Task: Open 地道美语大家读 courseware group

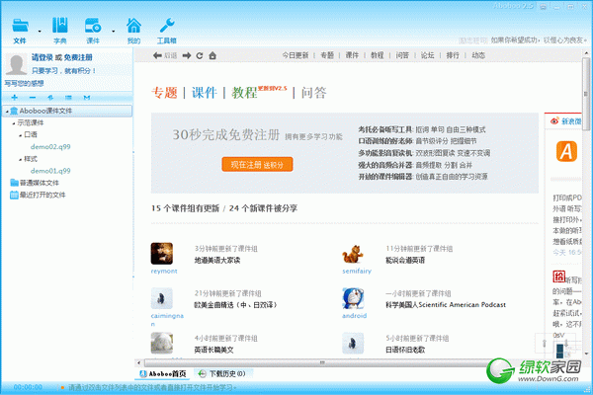Action: click(217, 261)
